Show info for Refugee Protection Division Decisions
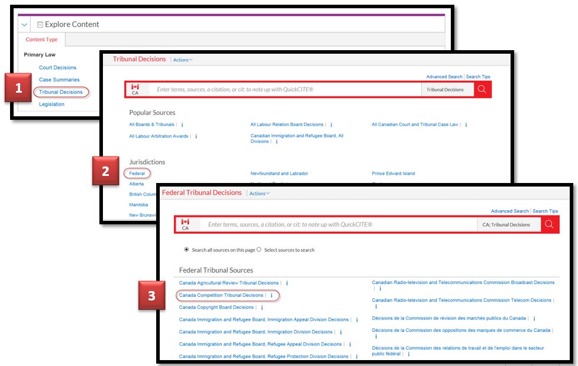The image size is (578, 366). [x=357, y=357]
